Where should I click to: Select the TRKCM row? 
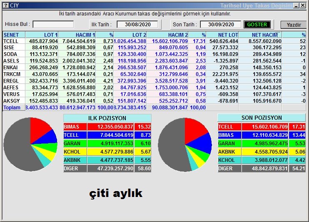click(x=154, y=74)
